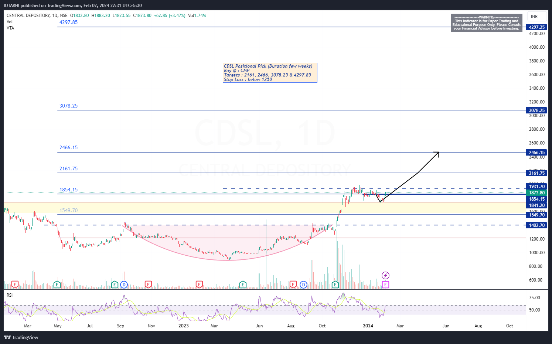Click the 1873.80 current price tag
The width and height of the screenshot is (552, 344).
tap(536, 193)
